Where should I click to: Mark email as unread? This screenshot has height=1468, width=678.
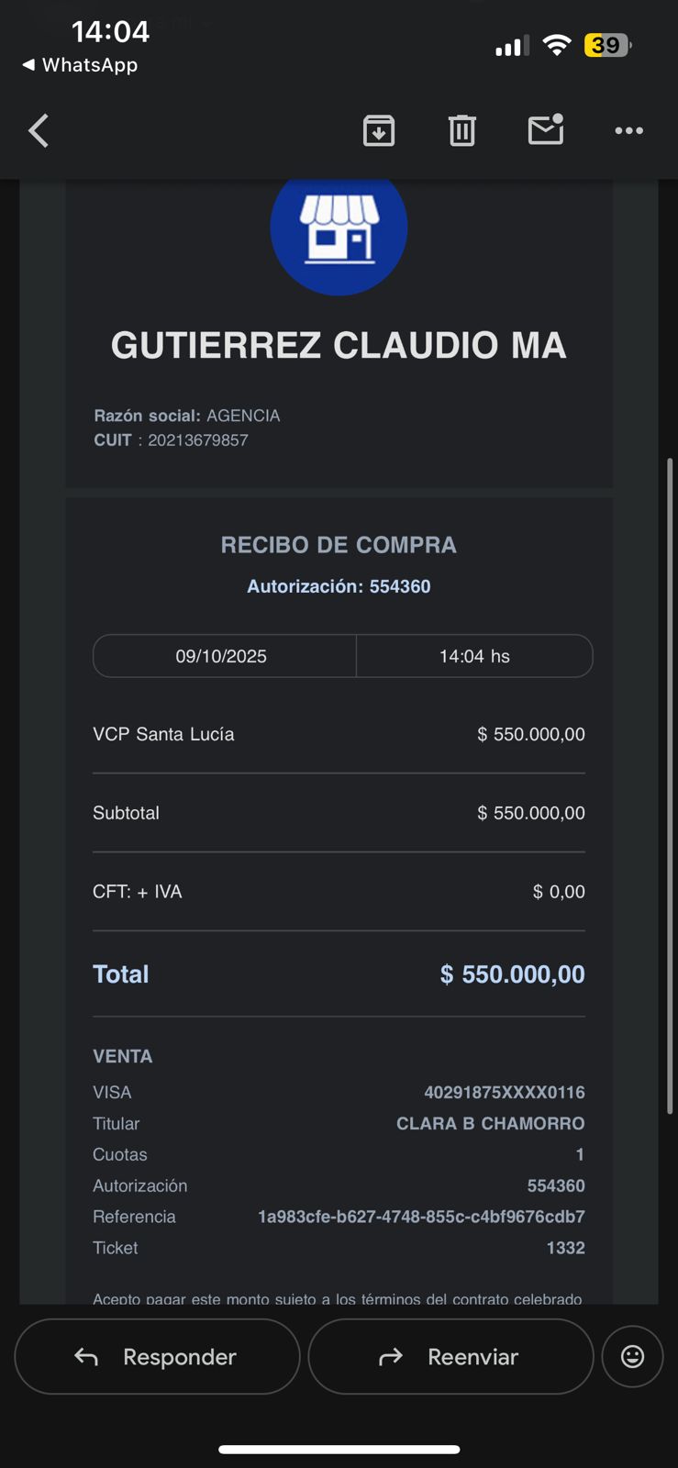pyautogui.click(x=546, y=130)
